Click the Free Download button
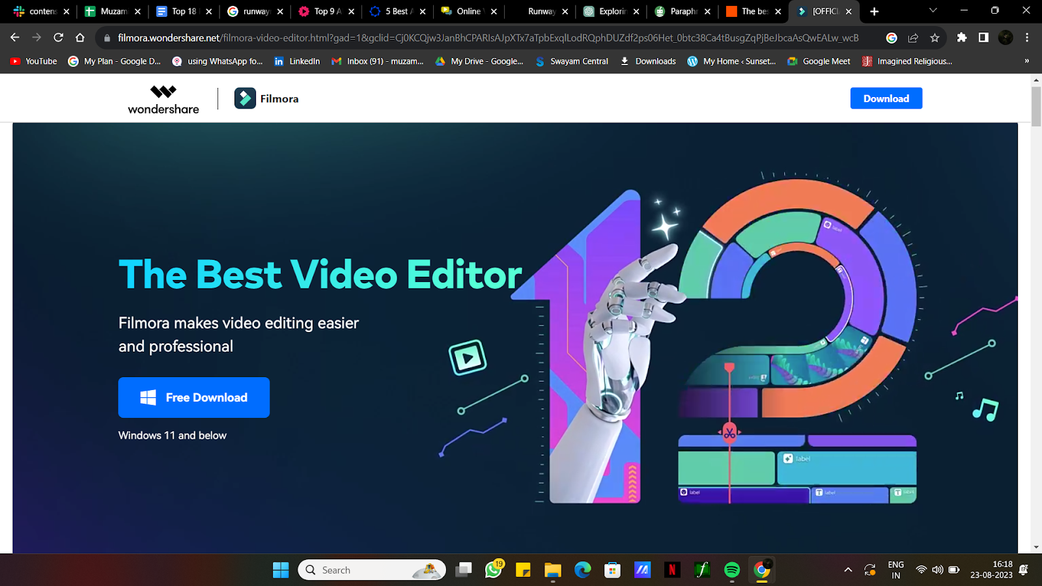1042x586 pixels. [x=193, y=397]
